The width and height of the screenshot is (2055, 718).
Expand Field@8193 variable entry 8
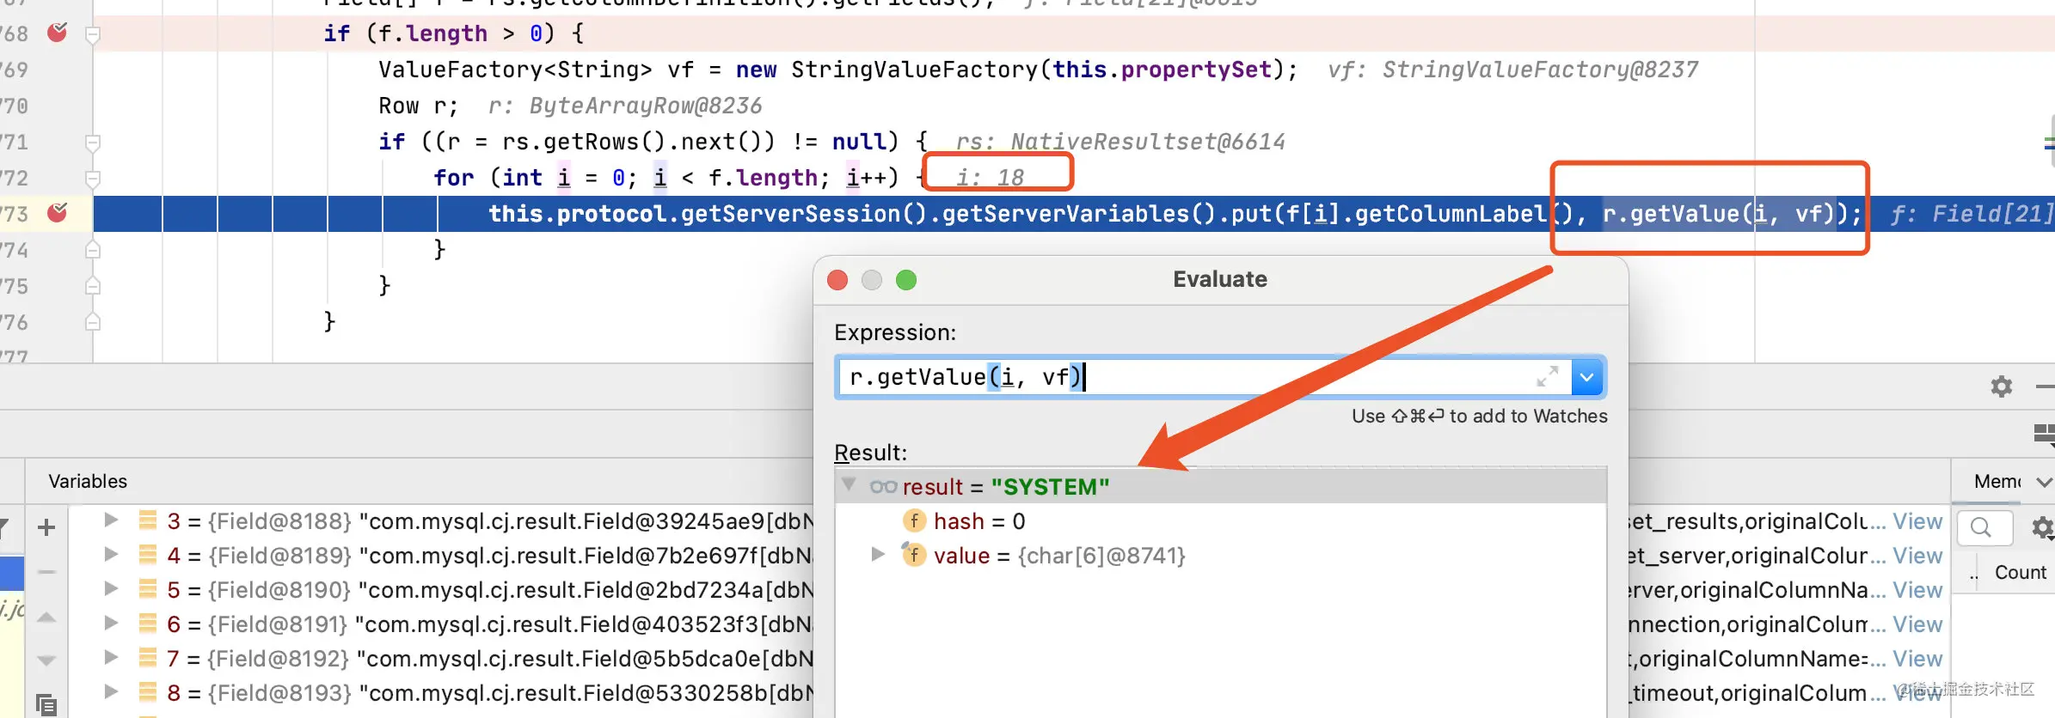(x=111, y=691)
